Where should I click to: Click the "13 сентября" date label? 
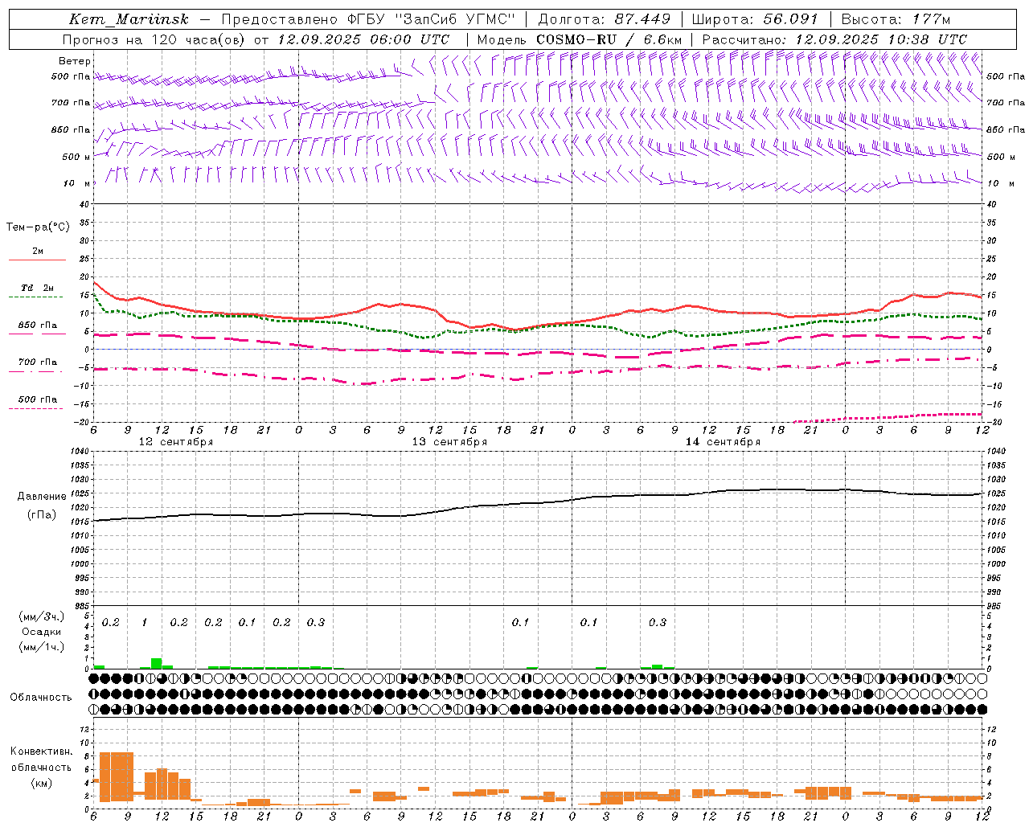click(x=449, y=442)
